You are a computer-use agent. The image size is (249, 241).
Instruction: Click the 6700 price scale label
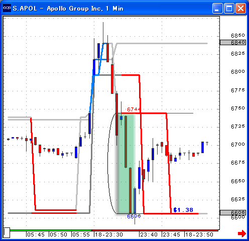click(x=238, y=145)
